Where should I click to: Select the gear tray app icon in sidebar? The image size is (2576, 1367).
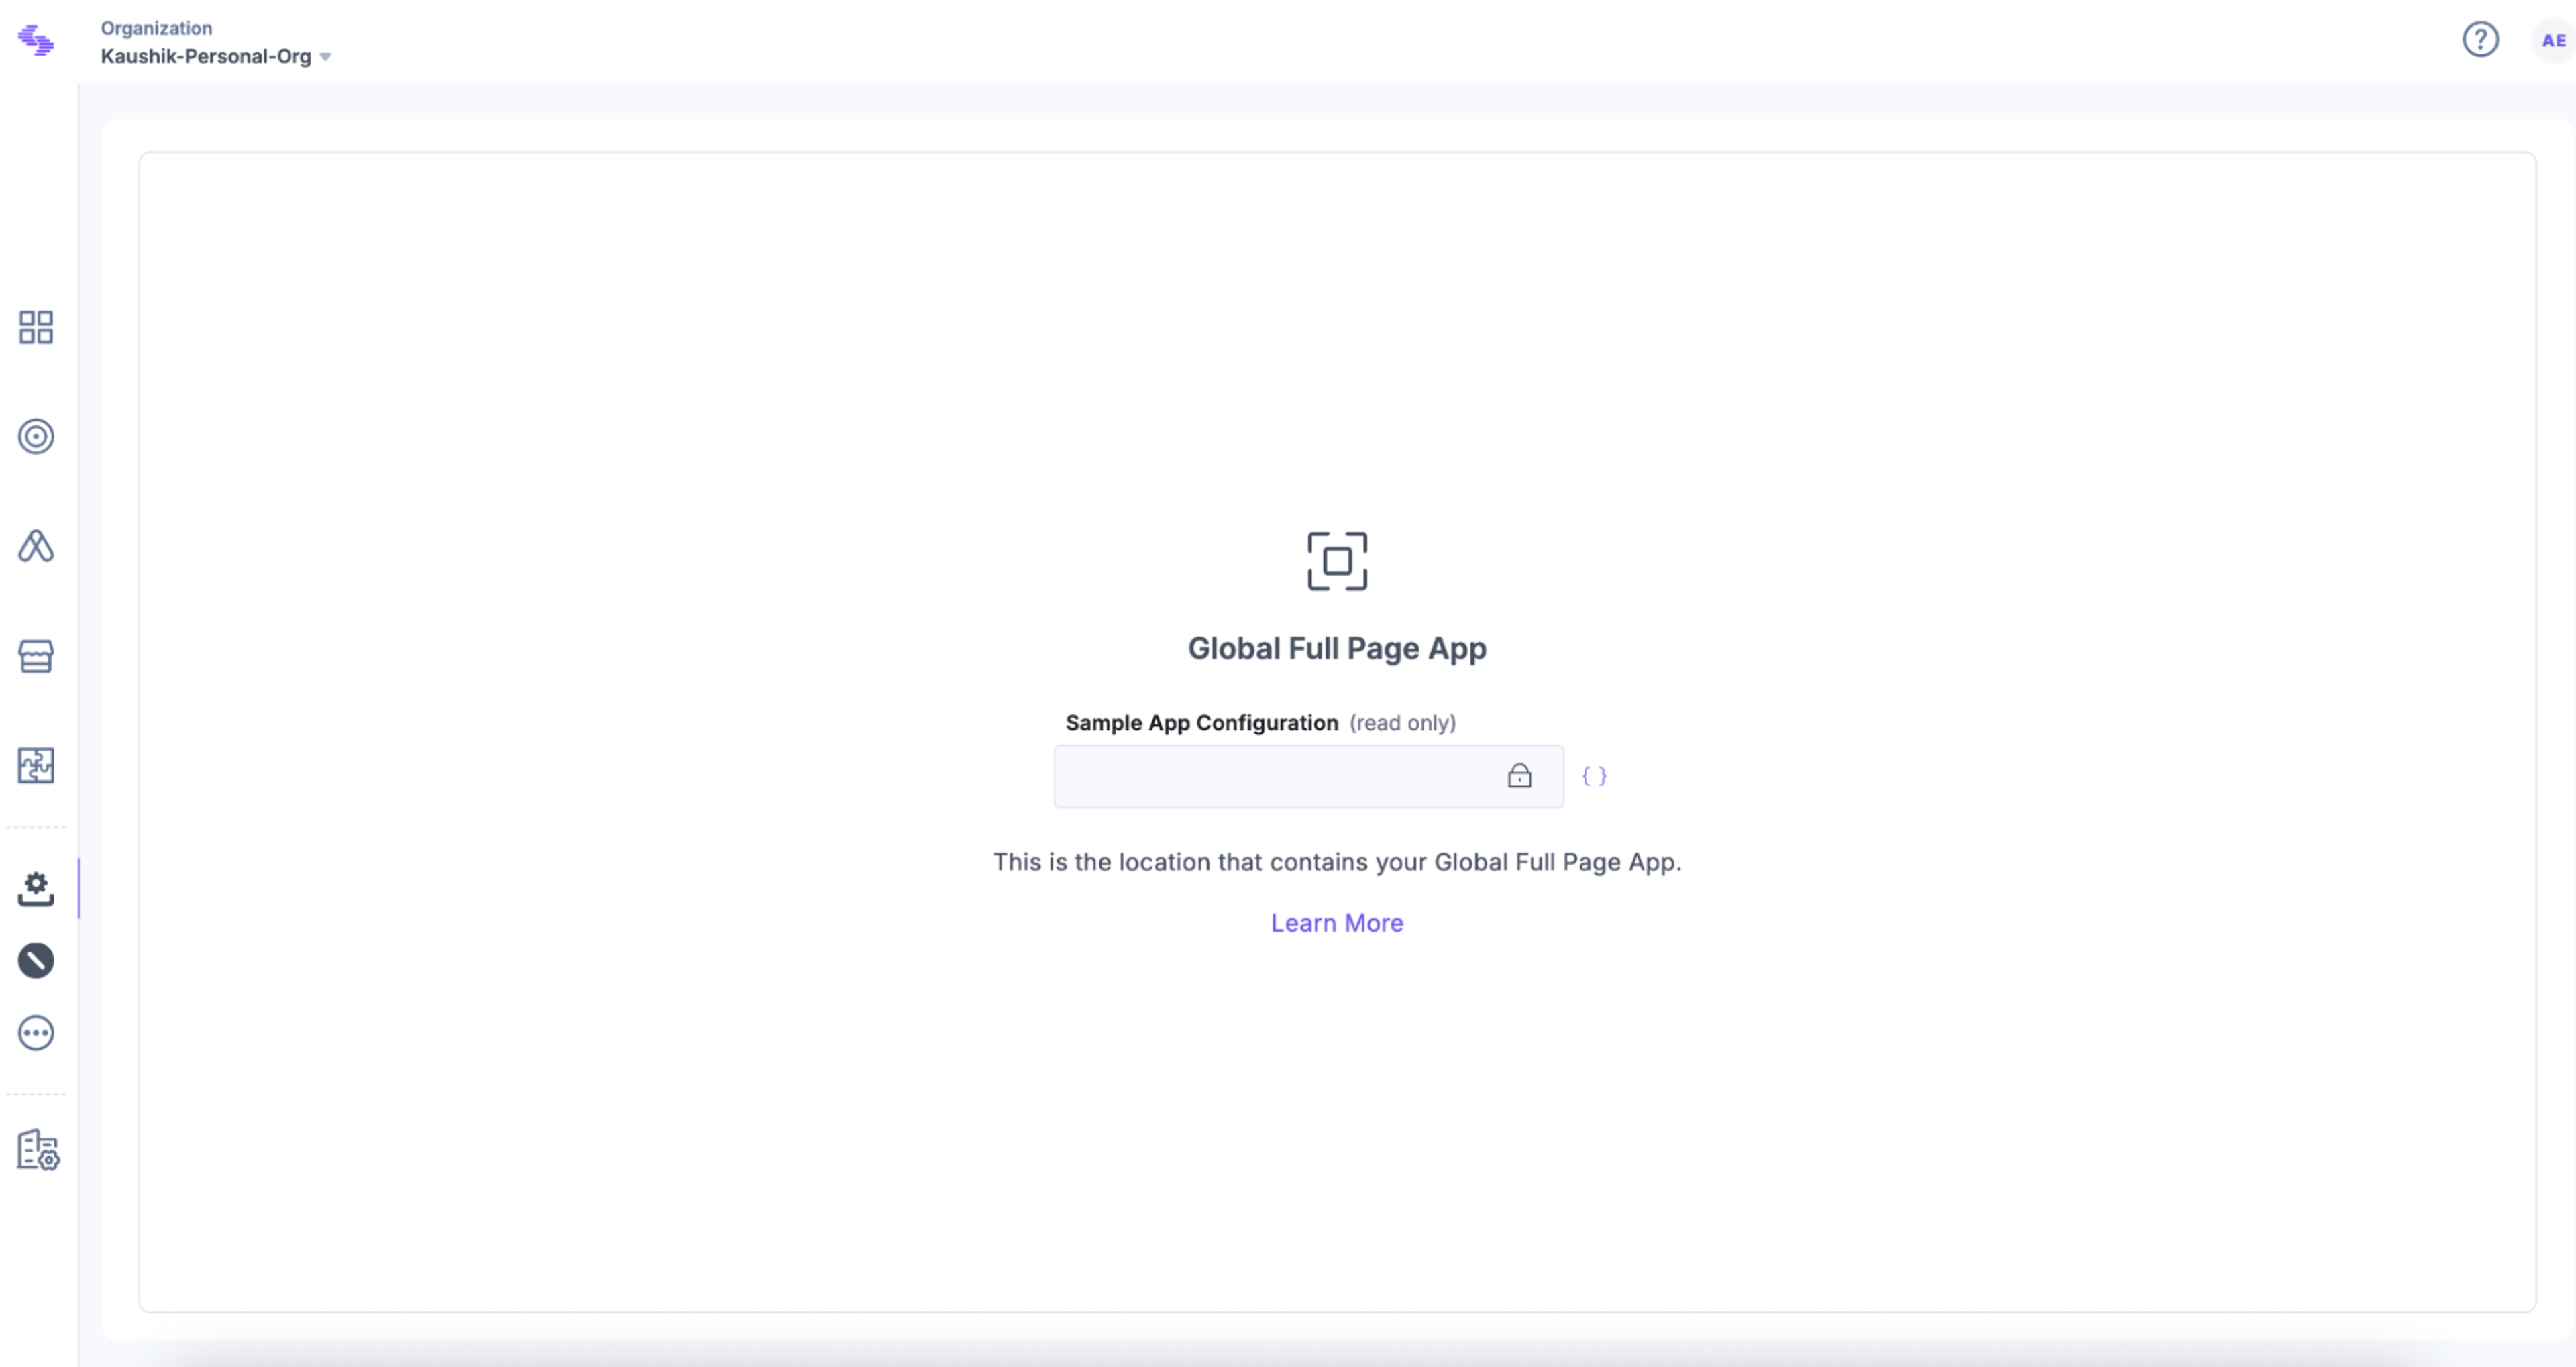pyautogui.click(x=36, y=888)
